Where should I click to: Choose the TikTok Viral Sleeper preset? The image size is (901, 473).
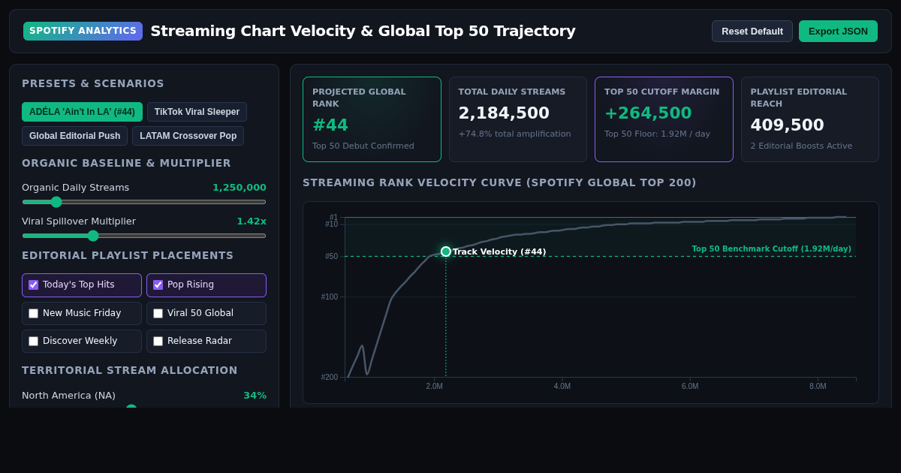(197, 112)
